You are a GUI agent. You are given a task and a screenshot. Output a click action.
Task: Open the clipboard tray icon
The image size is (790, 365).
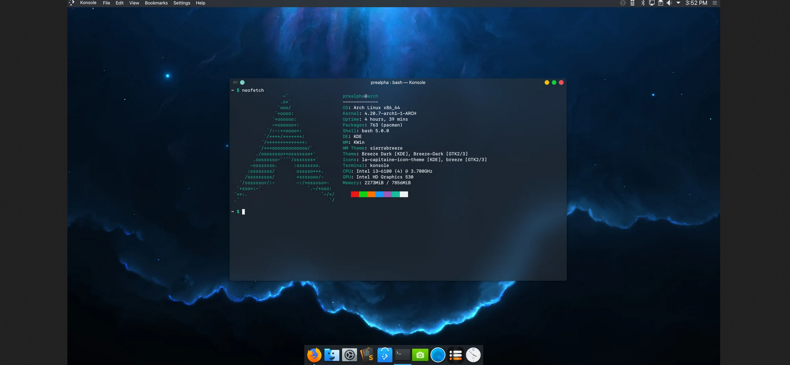pyautogui.click(x=660, y=3)
